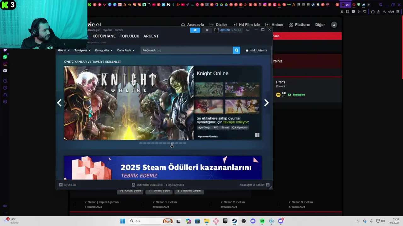The height and width of the screenshot is (226, 403).
Task: Open the Oyunlar menu in Steam
Action: (x=107, y=30)
